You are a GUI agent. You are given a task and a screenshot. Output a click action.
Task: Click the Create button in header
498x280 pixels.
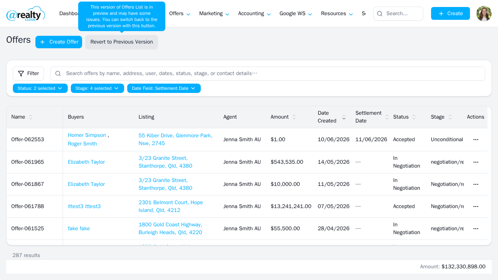[x=451, y=14]
